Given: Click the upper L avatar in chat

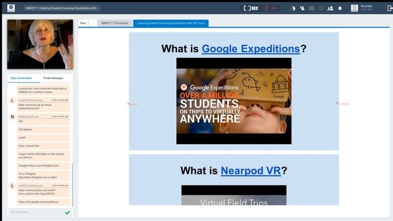Looking at the screenshot, I should click(12, 101).
